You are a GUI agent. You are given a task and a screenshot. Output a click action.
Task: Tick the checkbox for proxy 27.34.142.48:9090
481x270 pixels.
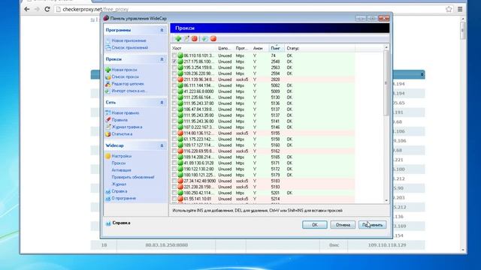tap(174, 181)
